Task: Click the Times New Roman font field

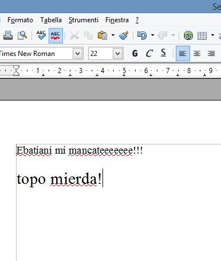Action: pos(36,54)
